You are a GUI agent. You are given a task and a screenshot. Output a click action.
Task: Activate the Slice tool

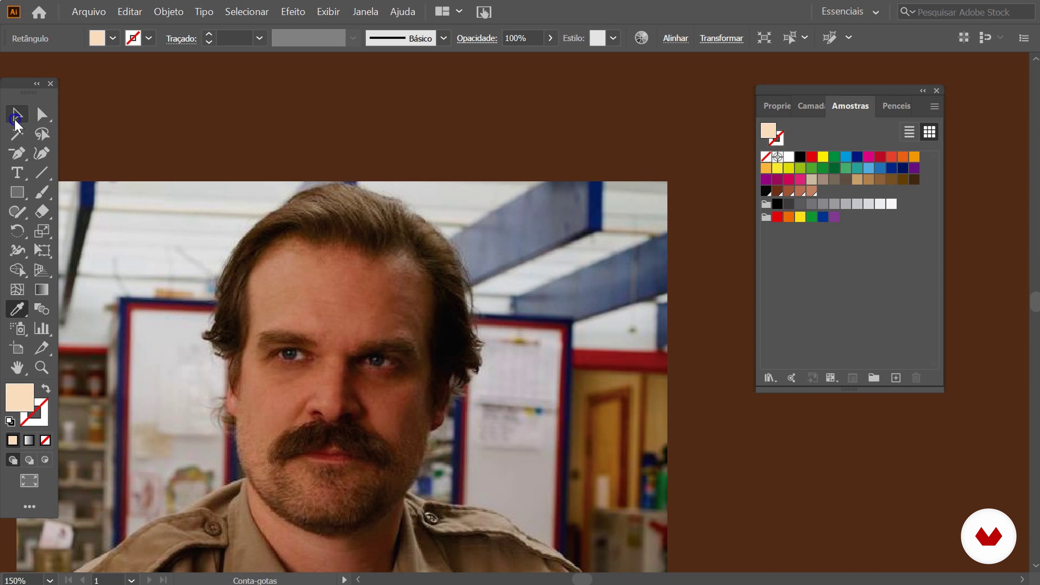[x=42, y=348]
